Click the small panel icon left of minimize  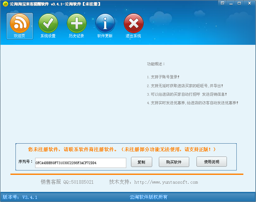223,3
